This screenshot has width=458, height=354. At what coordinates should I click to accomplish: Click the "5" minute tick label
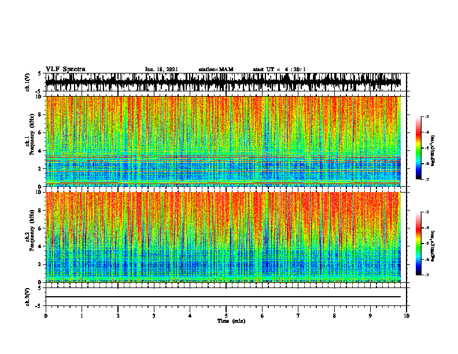[x=226, y=316]
